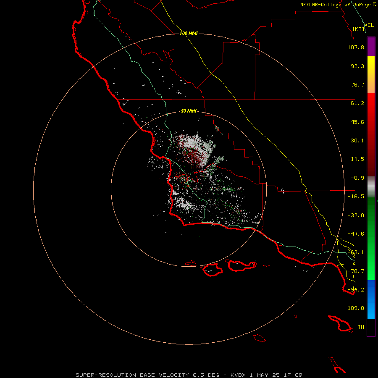Click the -32.0 velocity scale value
The image size is (378, 378).
click(x=356, y=215)
